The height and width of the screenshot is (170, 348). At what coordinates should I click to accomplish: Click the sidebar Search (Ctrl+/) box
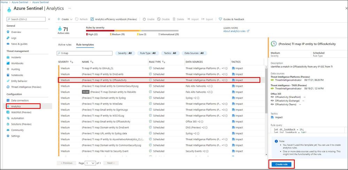[26, 19]
